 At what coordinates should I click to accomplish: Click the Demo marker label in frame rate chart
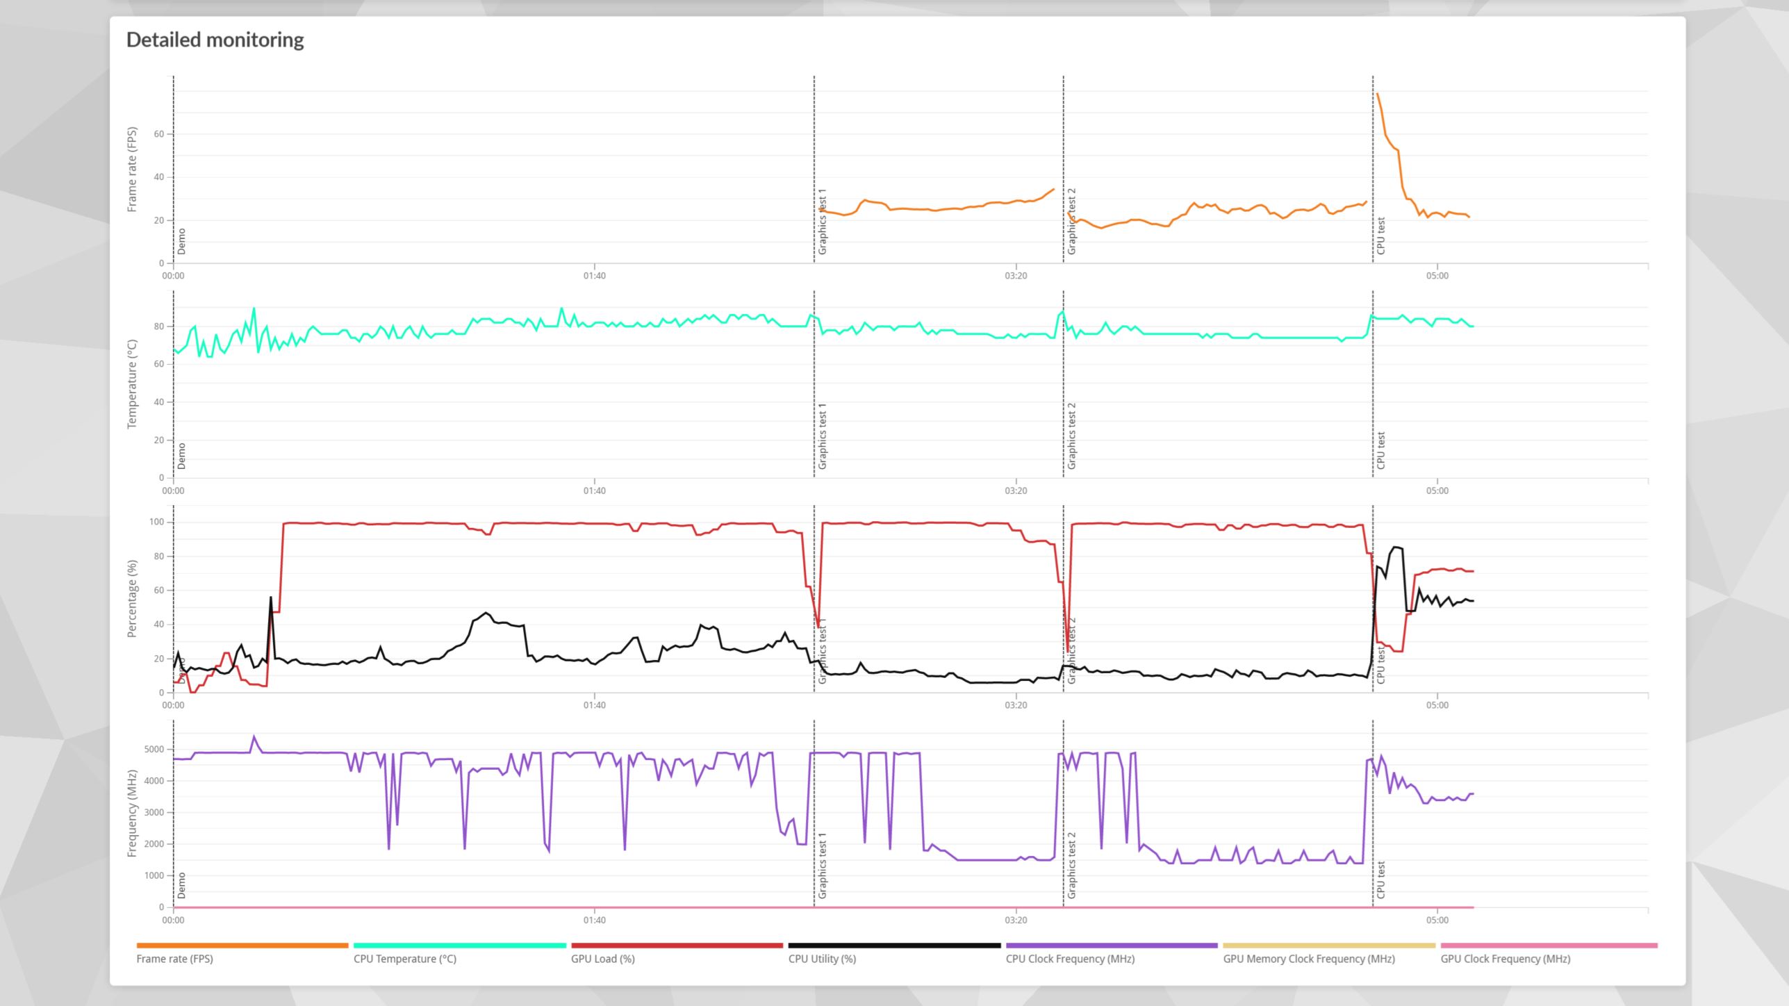pos(181,241)
